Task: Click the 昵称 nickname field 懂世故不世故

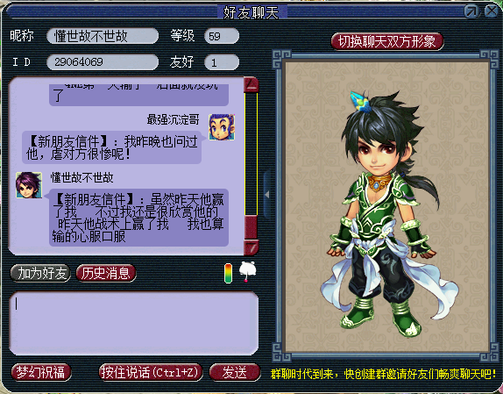Action: point(103,36)
